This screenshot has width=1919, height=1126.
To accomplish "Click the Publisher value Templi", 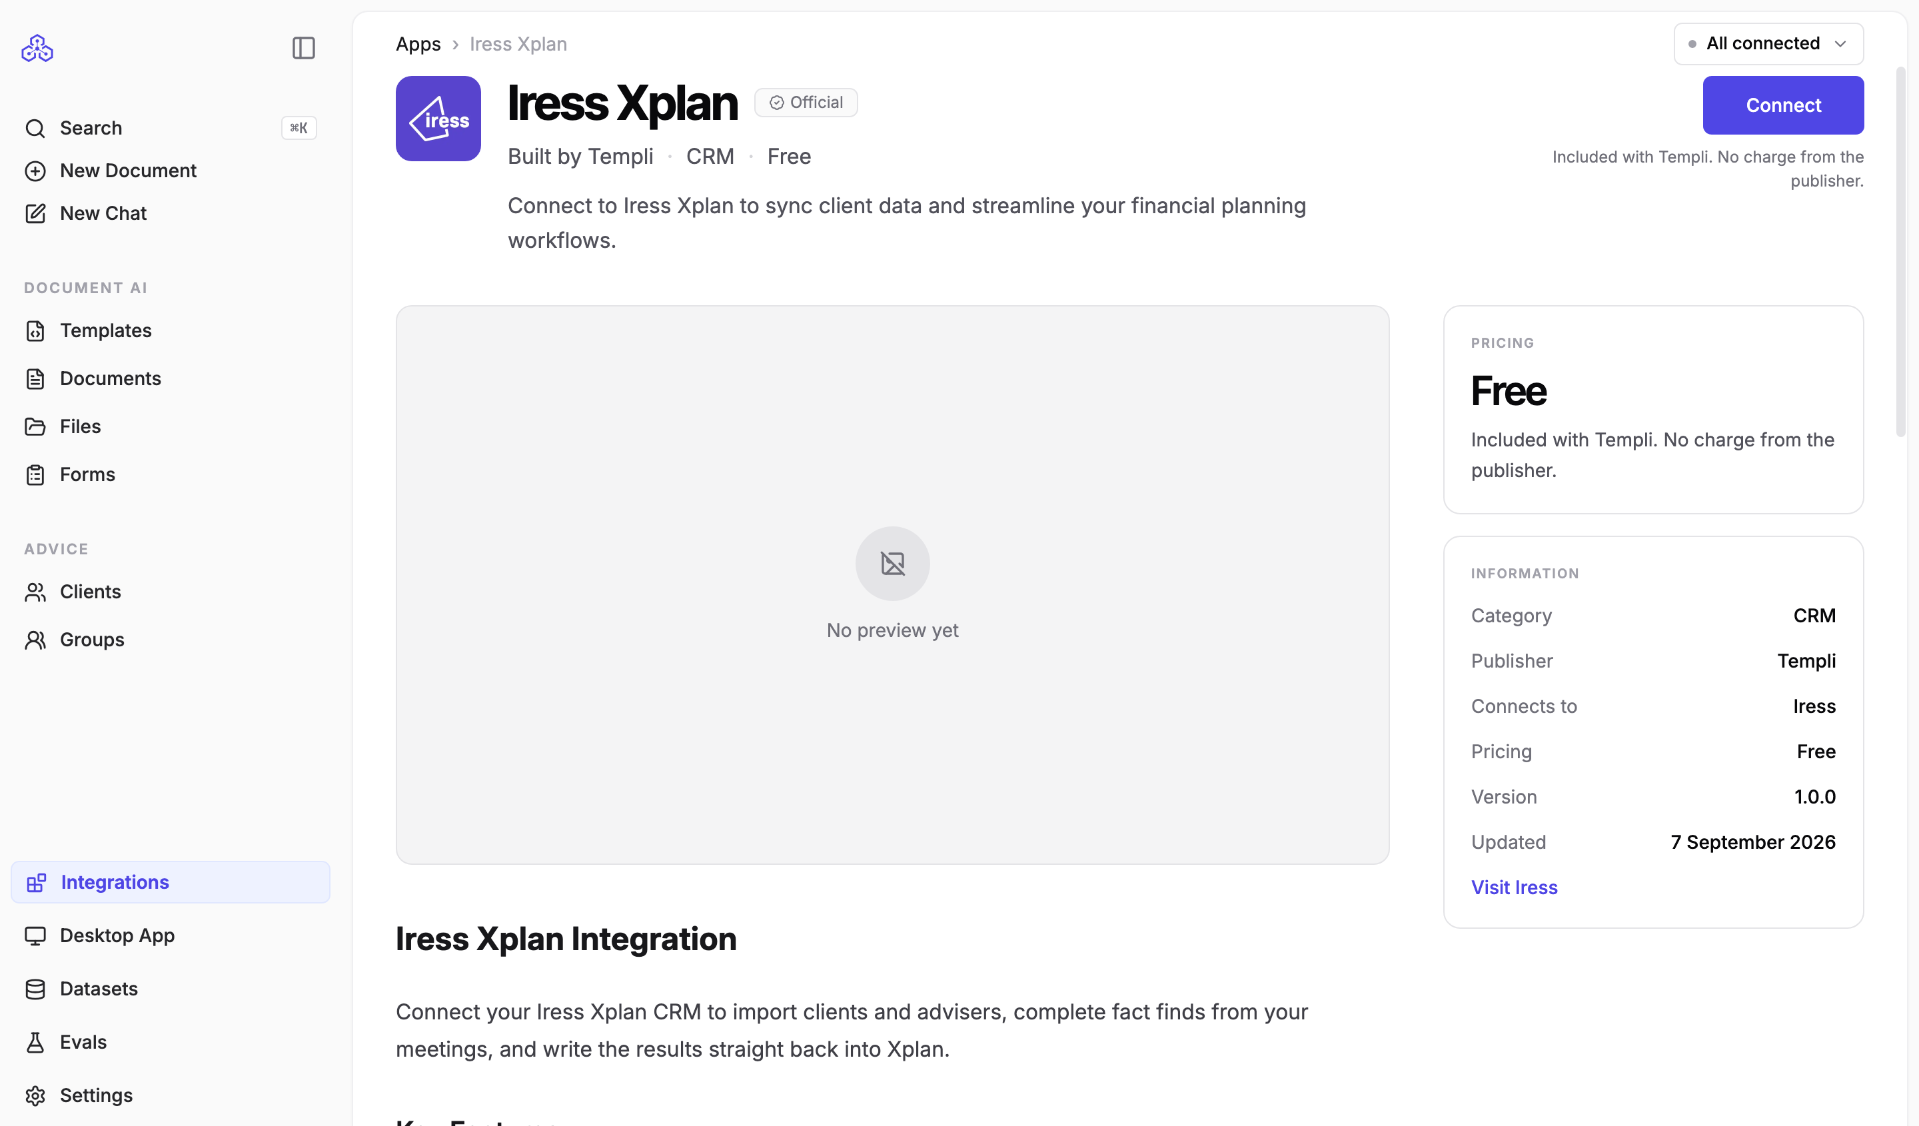I will 1806,661.
